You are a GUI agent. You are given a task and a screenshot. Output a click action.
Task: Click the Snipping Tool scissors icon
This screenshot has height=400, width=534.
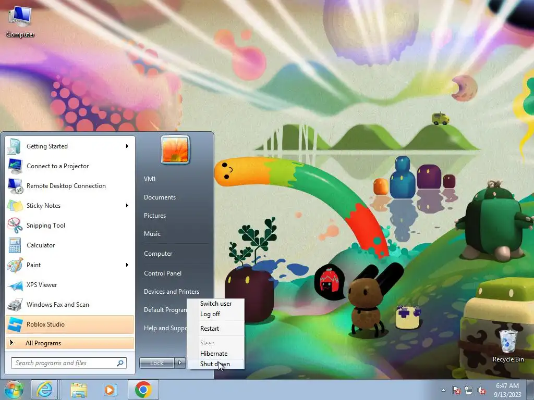pos(15,225)
